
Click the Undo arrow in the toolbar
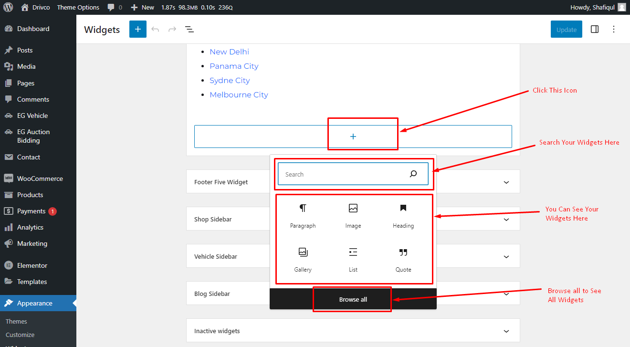click(x=155, y=29)
